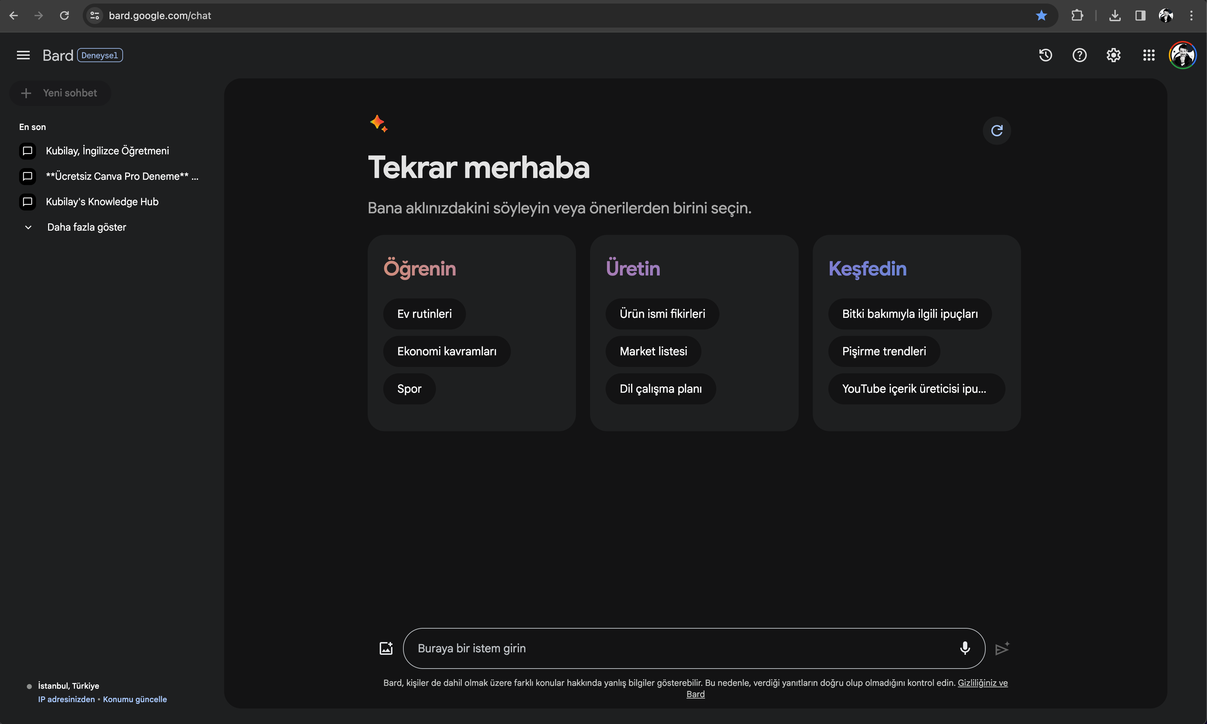Go forward in browser
This screenshot has height=724, width=1207.
pyautogui.click(x=39, y=16)
